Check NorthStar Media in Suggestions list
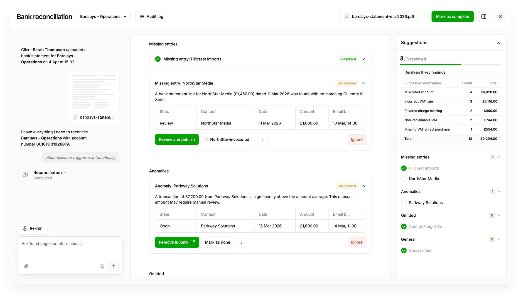This screenshot has height=300, width=521. (x=404, y=179)
